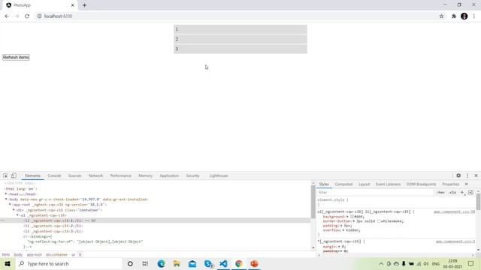Click the Windows taskbar search box
Image resolution: width=481 pixels, height=270 pixels.
pyautogui.click(x=69, y=263)
